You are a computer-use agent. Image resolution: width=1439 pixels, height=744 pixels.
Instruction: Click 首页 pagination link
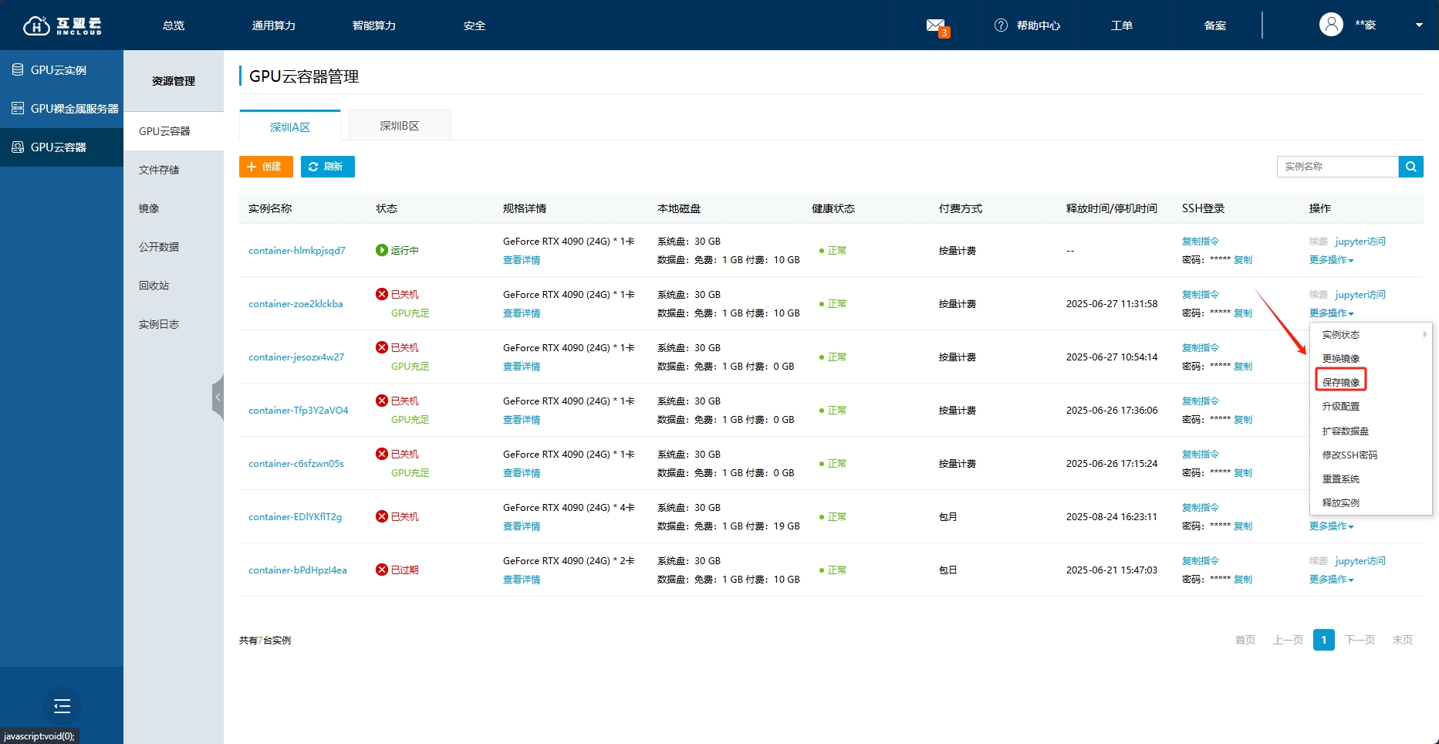(1245, 640)
